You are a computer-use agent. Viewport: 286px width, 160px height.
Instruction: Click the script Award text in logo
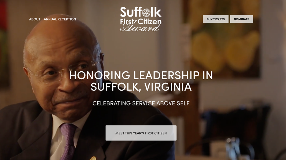(140, 28)
